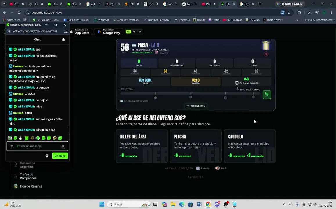
Task: Click the chat scrollbar thumb
Action: click(69, 130)
